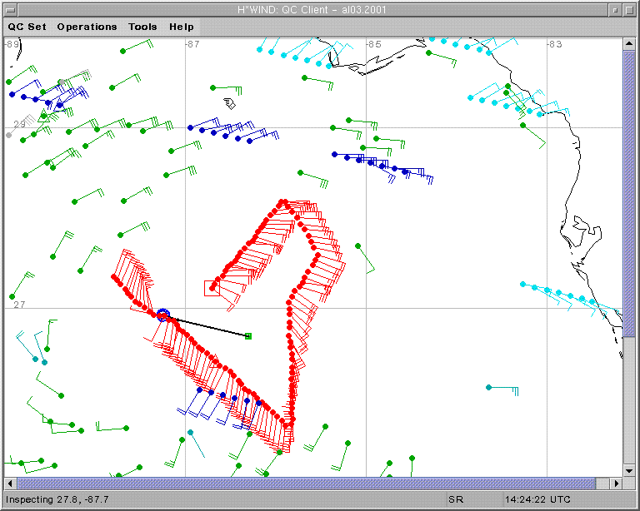640x511 pixels.
Task: Click the green square at the black line's end
Action: point(248,336)
